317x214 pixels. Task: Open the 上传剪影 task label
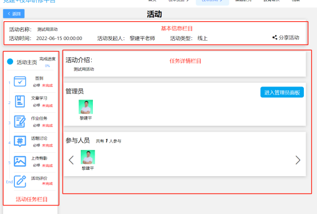tap(39, 158)
